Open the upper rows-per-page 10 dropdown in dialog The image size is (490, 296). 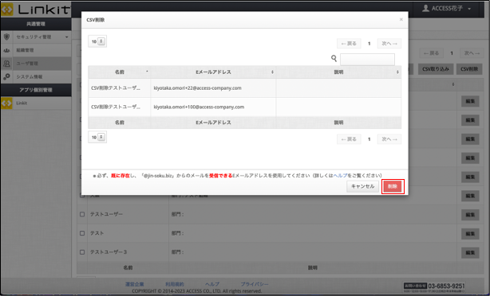[x=97, y=41]
